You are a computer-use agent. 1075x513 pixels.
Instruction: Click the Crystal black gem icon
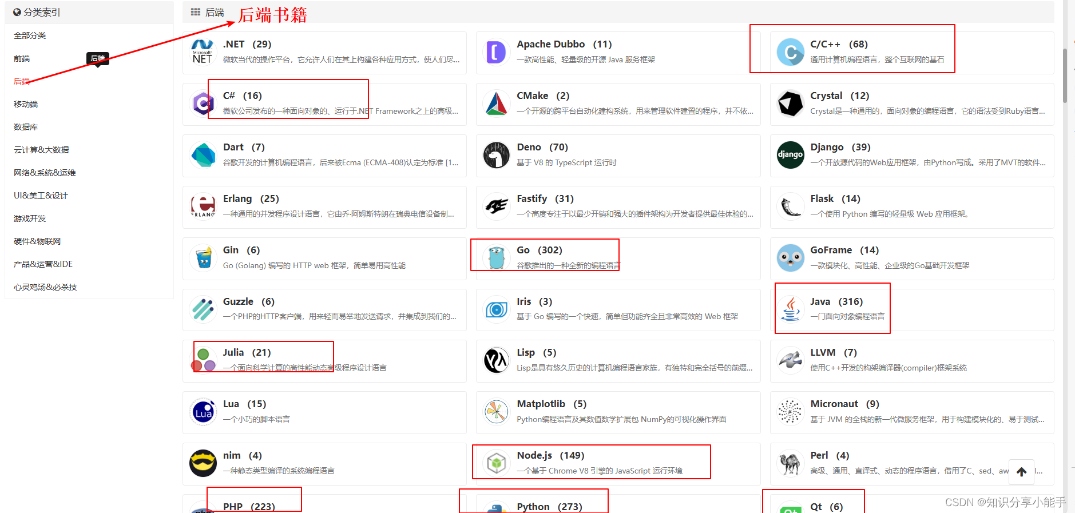(790, 104)
